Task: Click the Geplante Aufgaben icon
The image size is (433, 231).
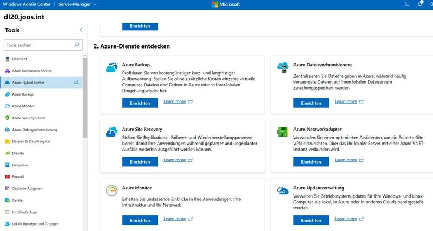Action: [8, 188]
